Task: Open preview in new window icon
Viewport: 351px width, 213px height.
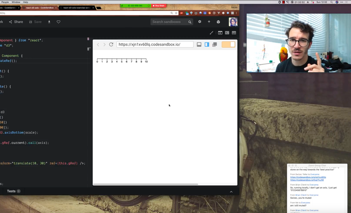Action: click(x=215, y=44)
